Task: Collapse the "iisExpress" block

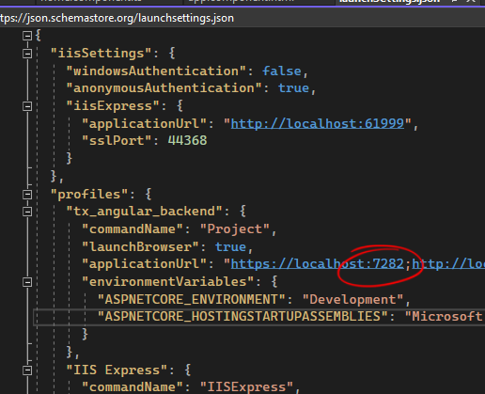Action: tap(27, 106)
